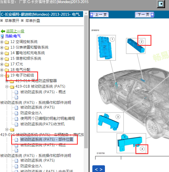The image size is (169, 172).
Task: Click the folder icon of 14 蓄电池和充电系统
Action: [x=7, y=53]
